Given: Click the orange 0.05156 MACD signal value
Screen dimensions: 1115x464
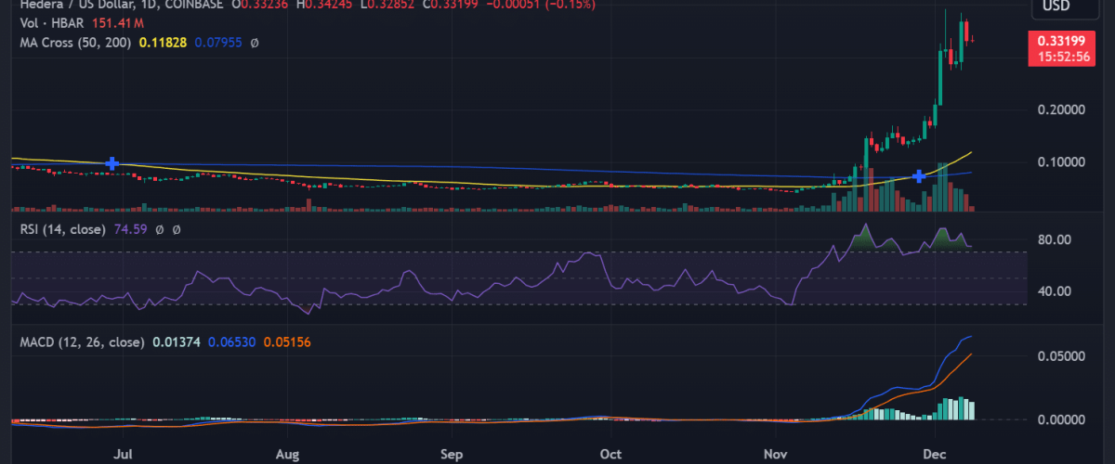Looking at the screenshot, I should tap(286, 342).
